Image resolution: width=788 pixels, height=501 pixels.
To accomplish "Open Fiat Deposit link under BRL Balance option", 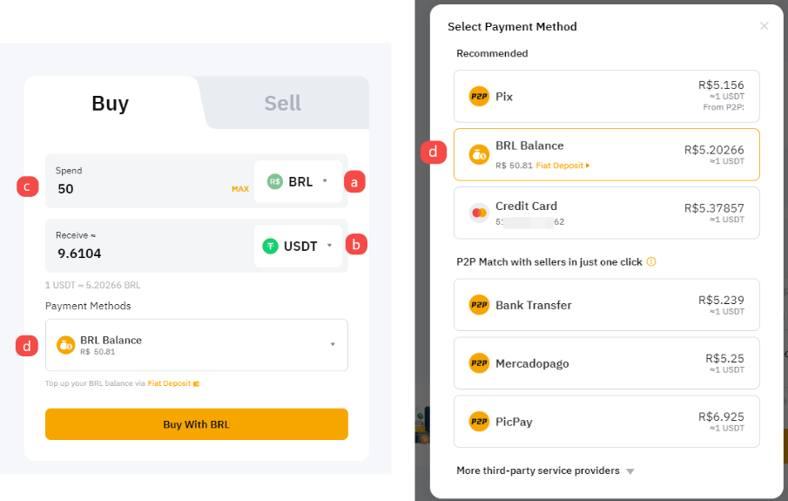I will (562, 166).
